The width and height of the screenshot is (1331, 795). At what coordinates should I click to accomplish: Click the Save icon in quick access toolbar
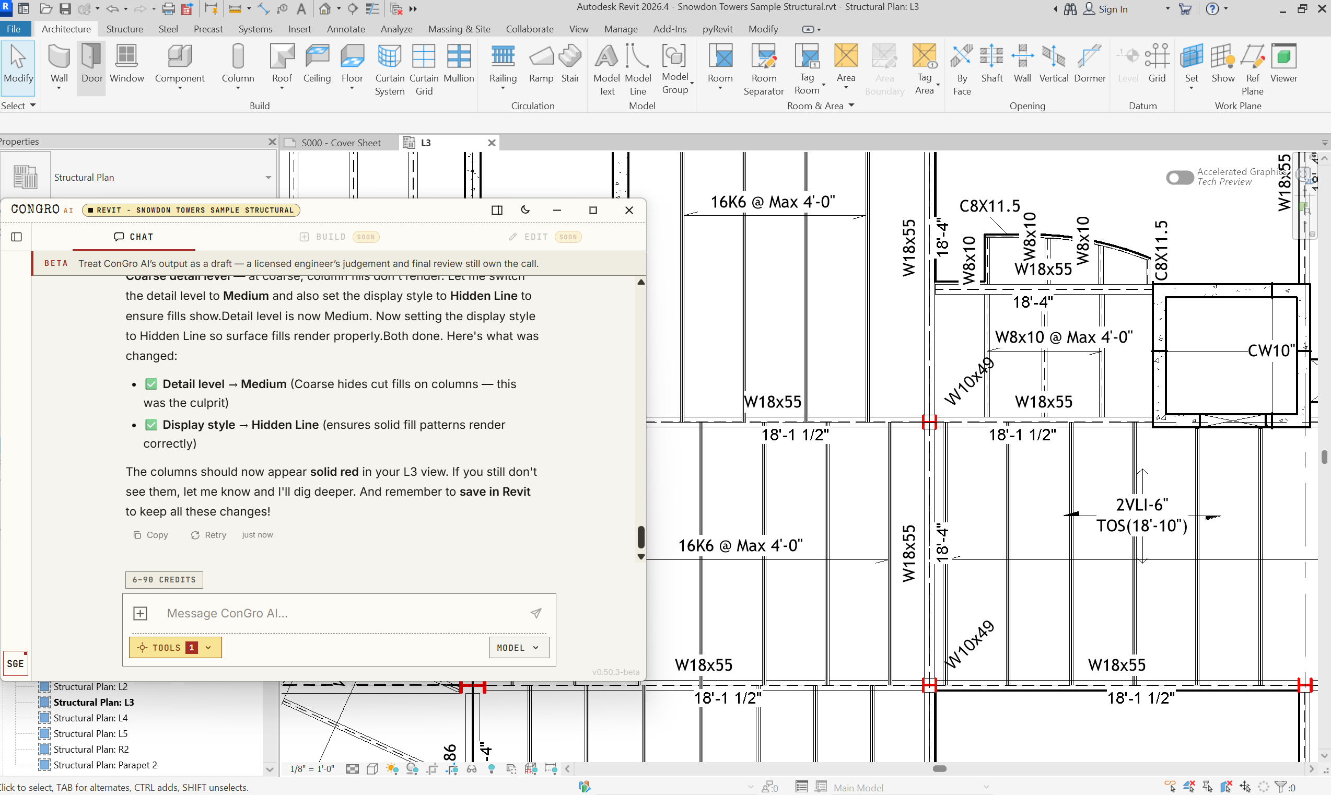65,8
